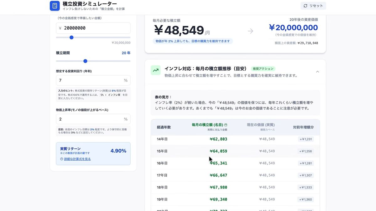Click the question mark icon near 詳細な計算式
Screen dimensions: 376x211
point(62,159)
